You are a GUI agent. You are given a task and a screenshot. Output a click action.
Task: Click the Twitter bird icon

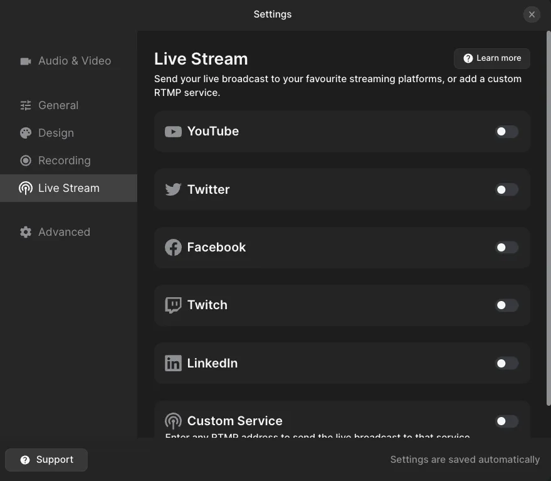coord(173,189)
